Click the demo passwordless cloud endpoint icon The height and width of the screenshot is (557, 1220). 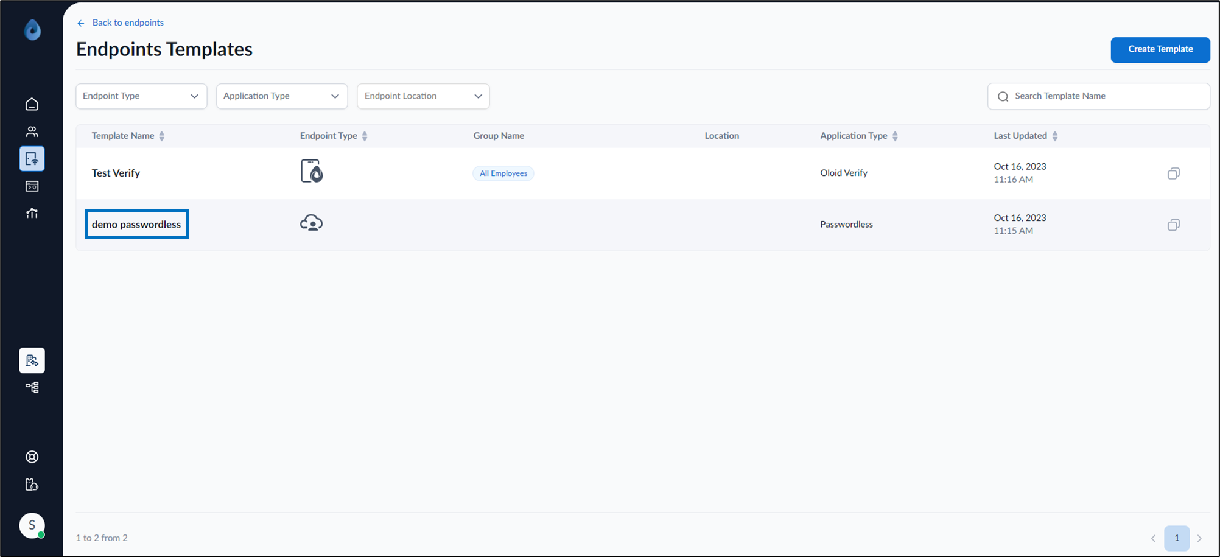point(311,223)
